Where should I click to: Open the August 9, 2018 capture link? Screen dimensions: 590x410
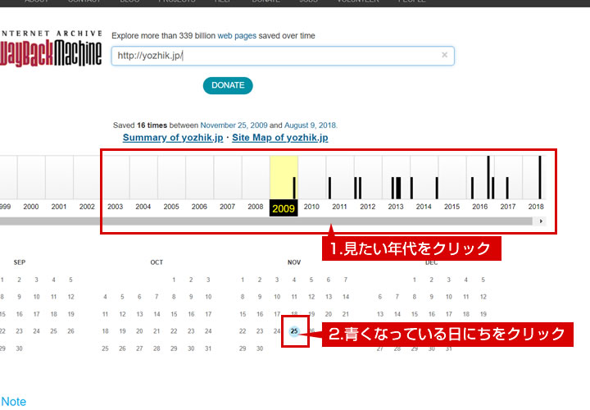[x=310, y=125]
